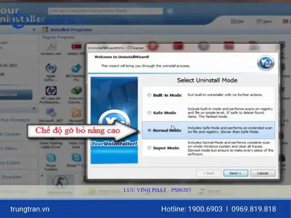The width and height of the screenshot is (291, 218).
Task: Click the Uninstall button in left sidebar
Action: click(x=16, y=94)
